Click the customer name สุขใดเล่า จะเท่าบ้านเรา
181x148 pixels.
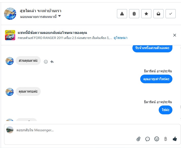click(x=41, y=11)
